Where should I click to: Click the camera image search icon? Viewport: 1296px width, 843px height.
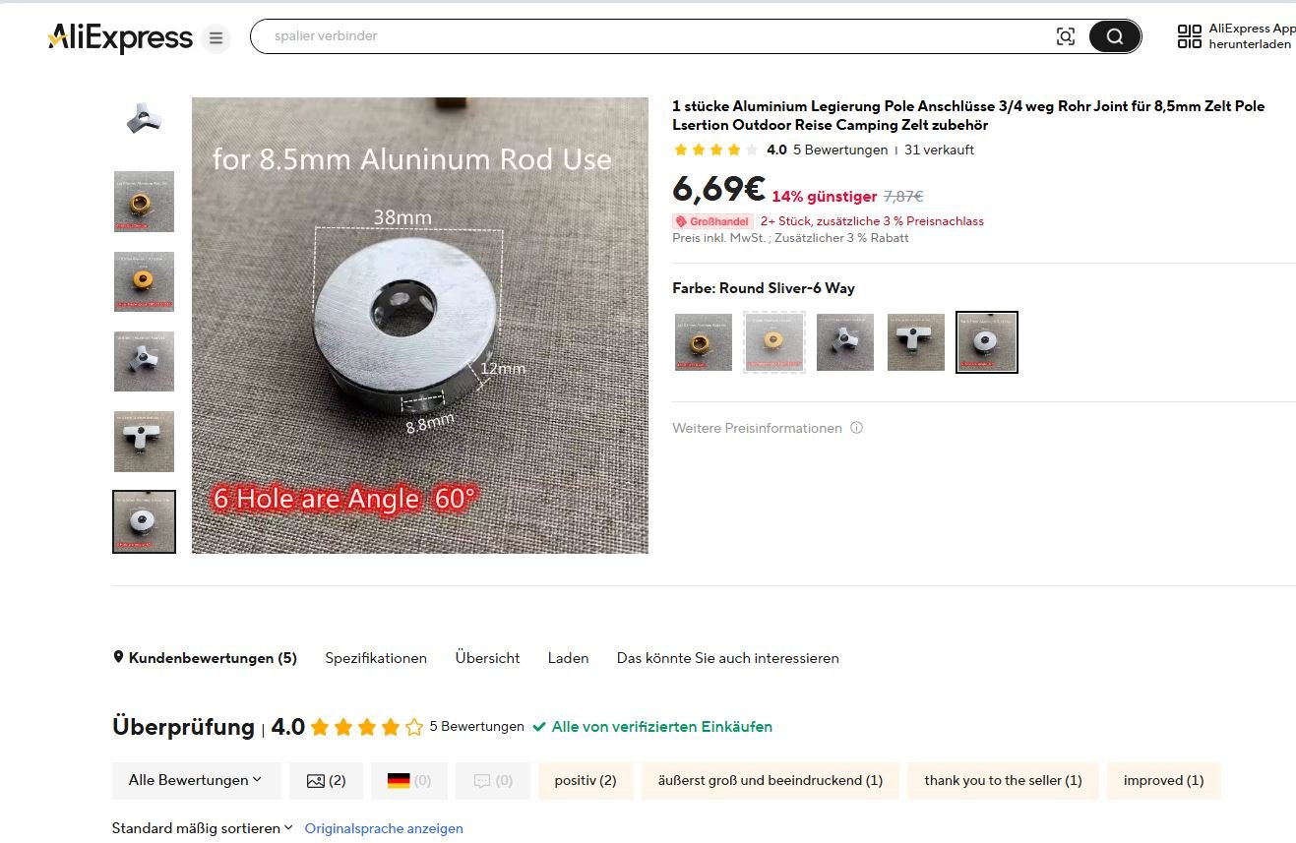(x=1065, y=37)
